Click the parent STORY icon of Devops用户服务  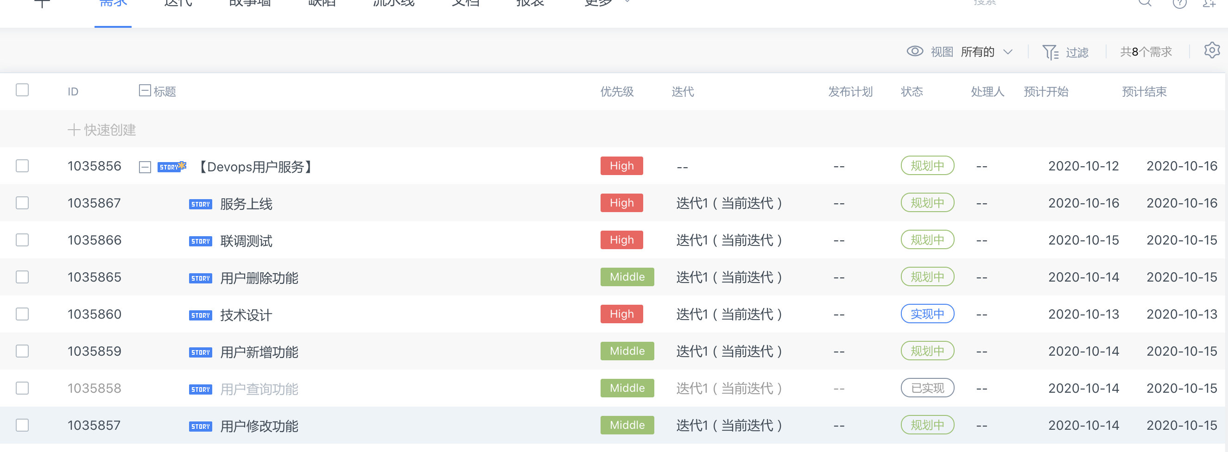[171, 167]
